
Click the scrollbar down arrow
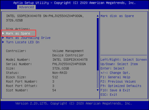tap(98, 90)
